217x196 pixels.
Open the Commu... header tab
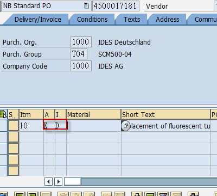(x=203, y=20)
